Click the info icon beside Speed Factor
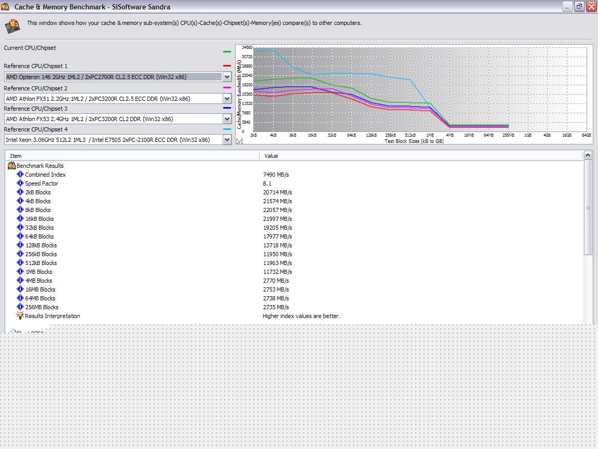The width and height of the screenshot is (598, 449). (20, 183)
